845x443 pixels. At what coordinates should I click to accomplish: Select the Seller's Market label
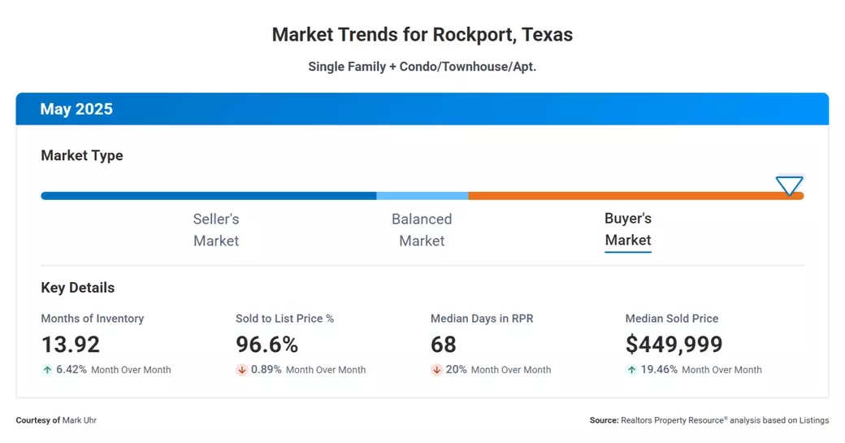click(216, 229)
